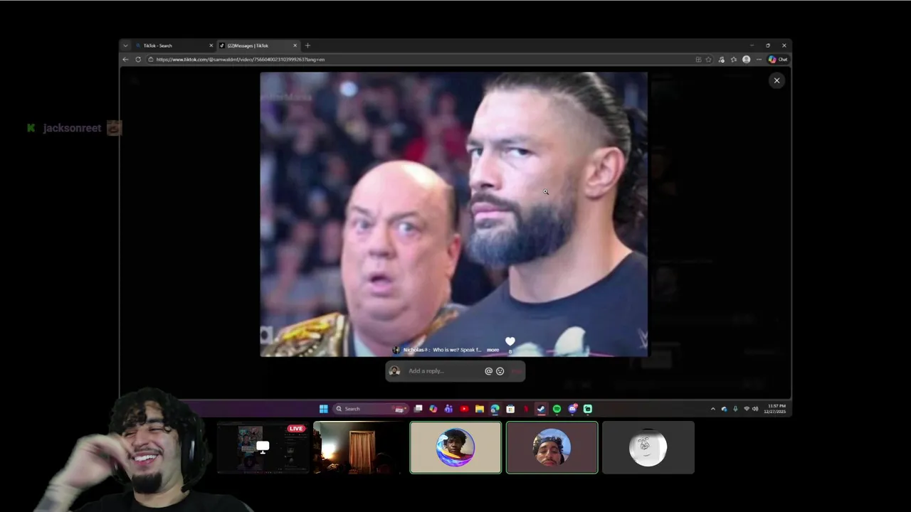911x512 pixels.
Task: Show hidden system tray icons chevron
Action: 713,409
